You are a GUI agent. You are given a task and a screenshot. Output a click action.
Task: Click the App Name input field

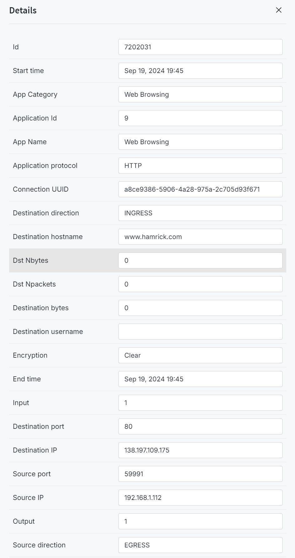coord(200,142)
